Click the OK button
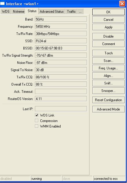127x183 pixels. (109, 12)
